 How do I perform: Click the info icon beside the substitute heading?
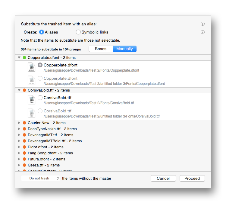[x=202, y=24]
